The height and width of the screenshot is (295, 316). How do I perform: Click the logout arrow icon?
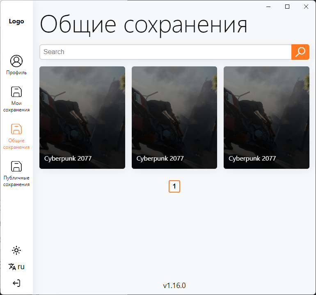(16, 283)
